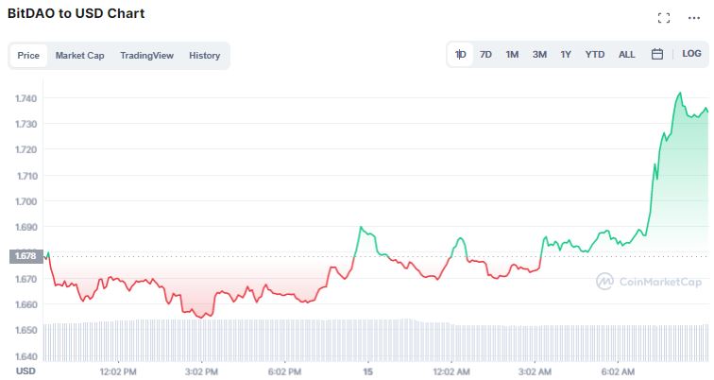This screenshot has height=380, width=714.
Task: Click the 1.650 y-axis label
Action: pos(25,330)
